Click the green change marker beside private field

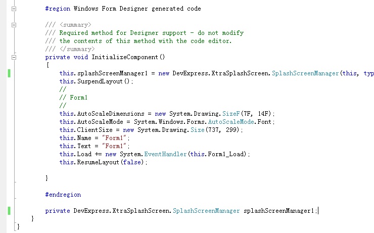pos(9,210)
